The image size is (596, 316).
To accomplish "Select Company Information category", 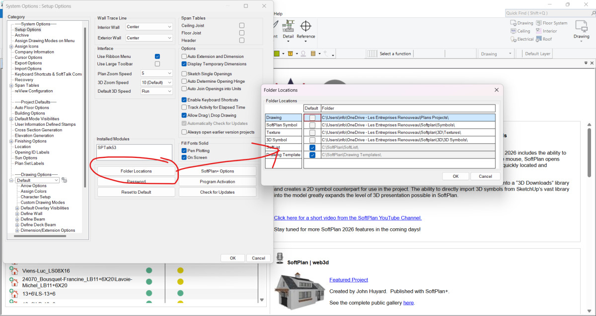I will 34,52.
